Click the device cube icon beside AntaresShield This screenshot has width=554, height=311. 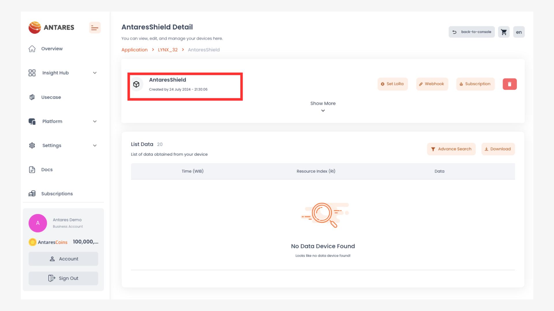click(x=136, y=84)
